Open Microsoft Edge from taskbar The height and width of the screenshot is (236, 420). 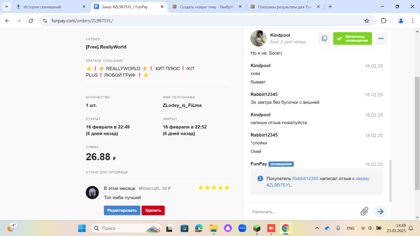tap(199, 228)
